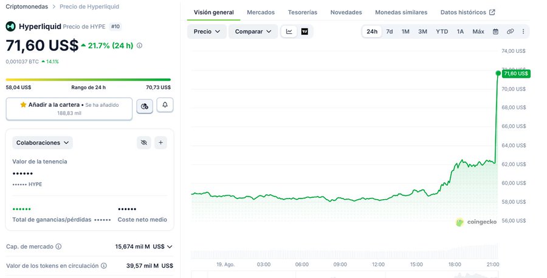547x278 pixels.
Task: Add a holding with the plus icon
Action: tap(161, 143)
